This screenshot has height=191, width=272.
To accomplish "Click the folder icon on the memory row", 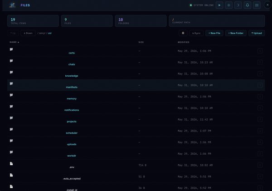I will pyautogui.click(x=11, y=95).
